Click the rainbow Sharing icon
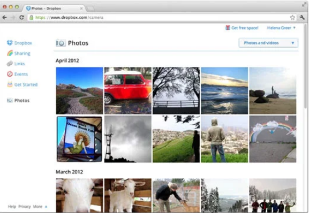 point(10,53)
